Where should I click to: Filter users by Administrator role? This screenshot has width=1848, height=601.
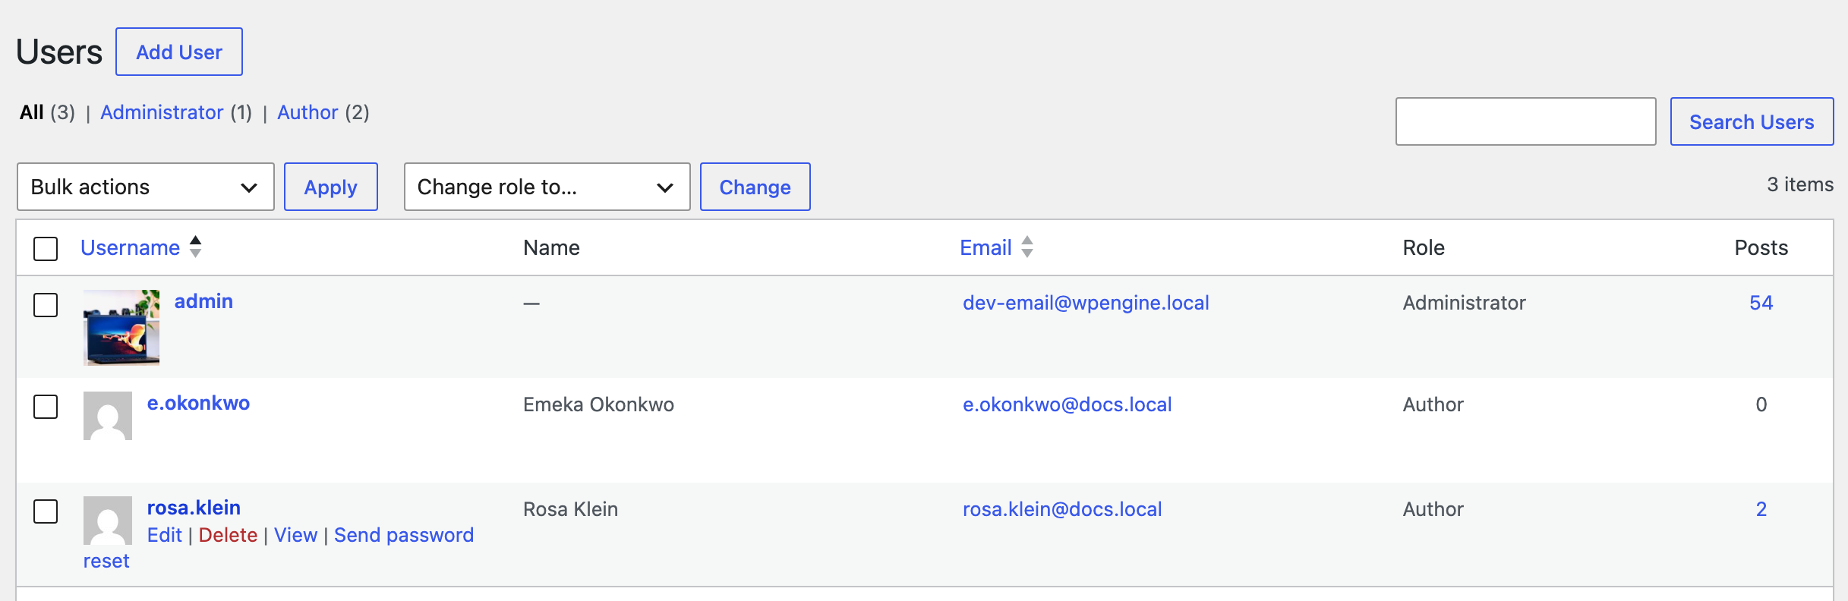162,112
